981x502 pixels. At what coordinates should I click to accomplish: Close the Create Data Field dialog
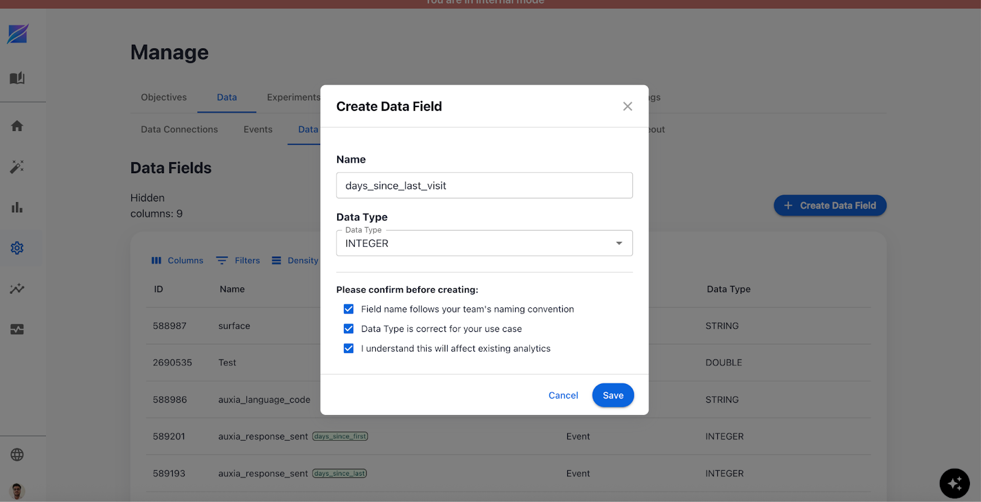(628, 107)
